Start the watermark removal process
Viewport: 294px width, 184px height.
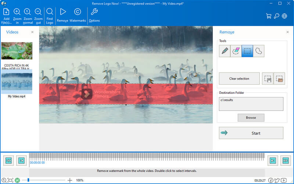pyautogui.click(x=251, y=133)
